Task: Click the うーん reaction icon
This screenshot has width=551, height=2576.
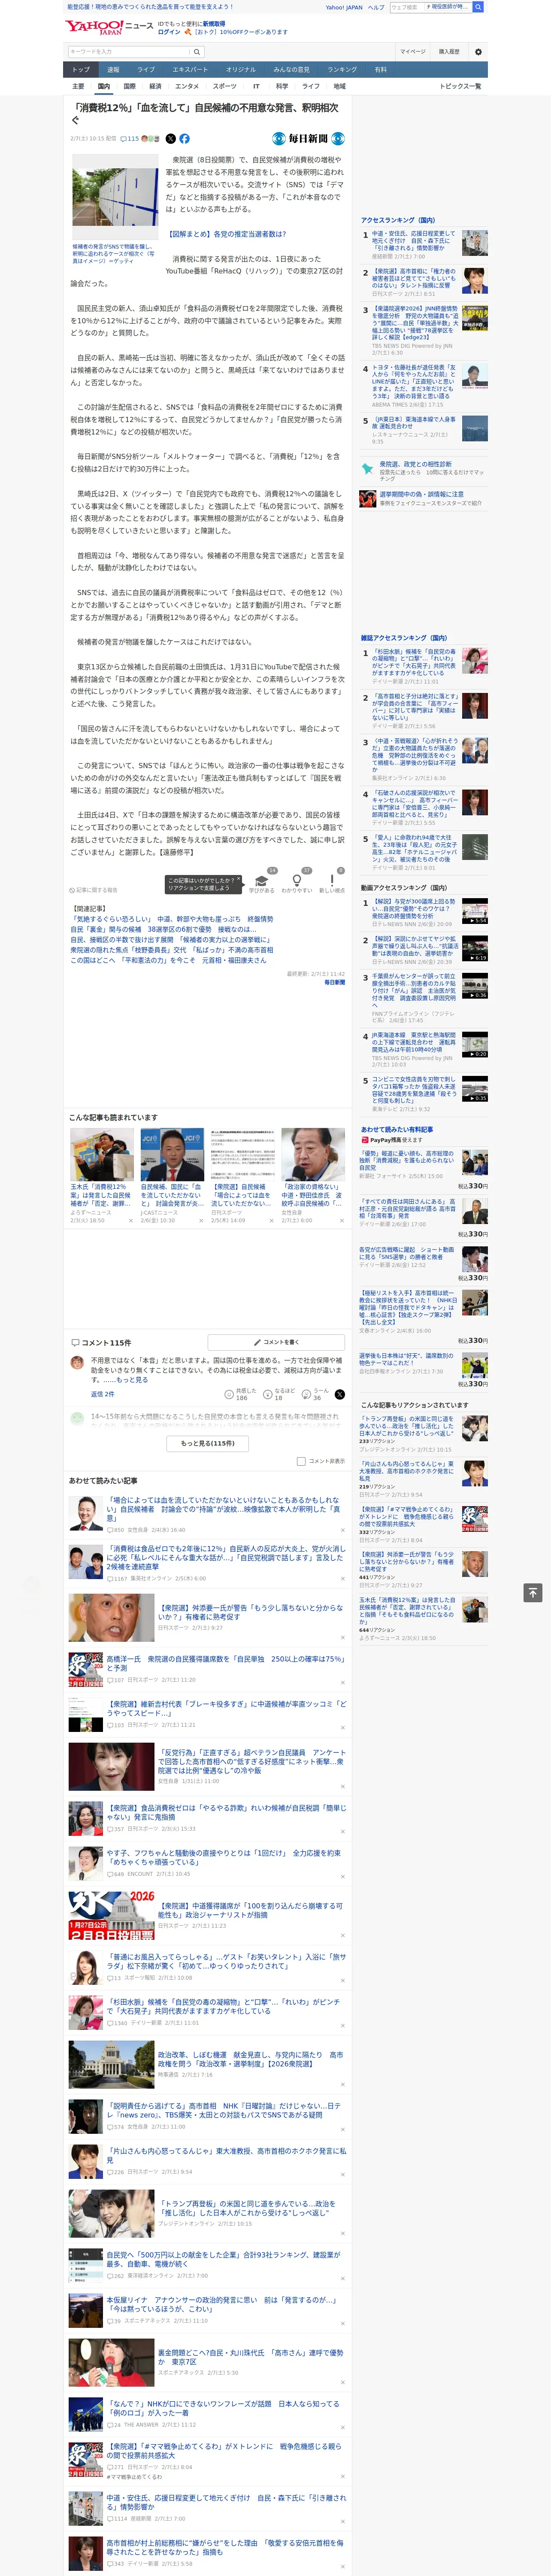Action: point(307,1394)
